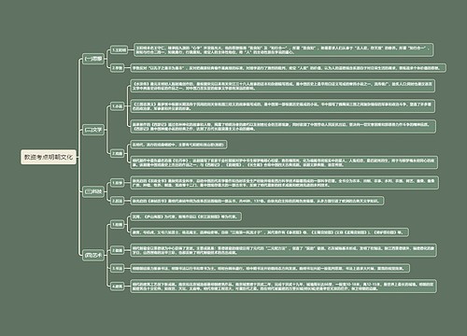Select the 3.书法 subtopic node
Image resolution: width=467 pixels, height=336 pixels.
tap(118, 268)
